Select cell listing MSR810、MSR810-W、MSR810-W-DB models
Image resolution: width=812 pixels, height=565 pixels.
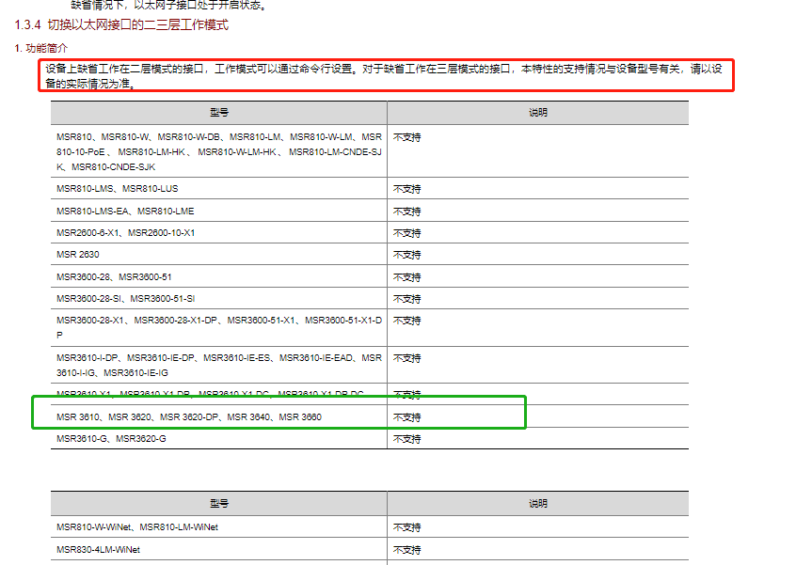[219, 151]
